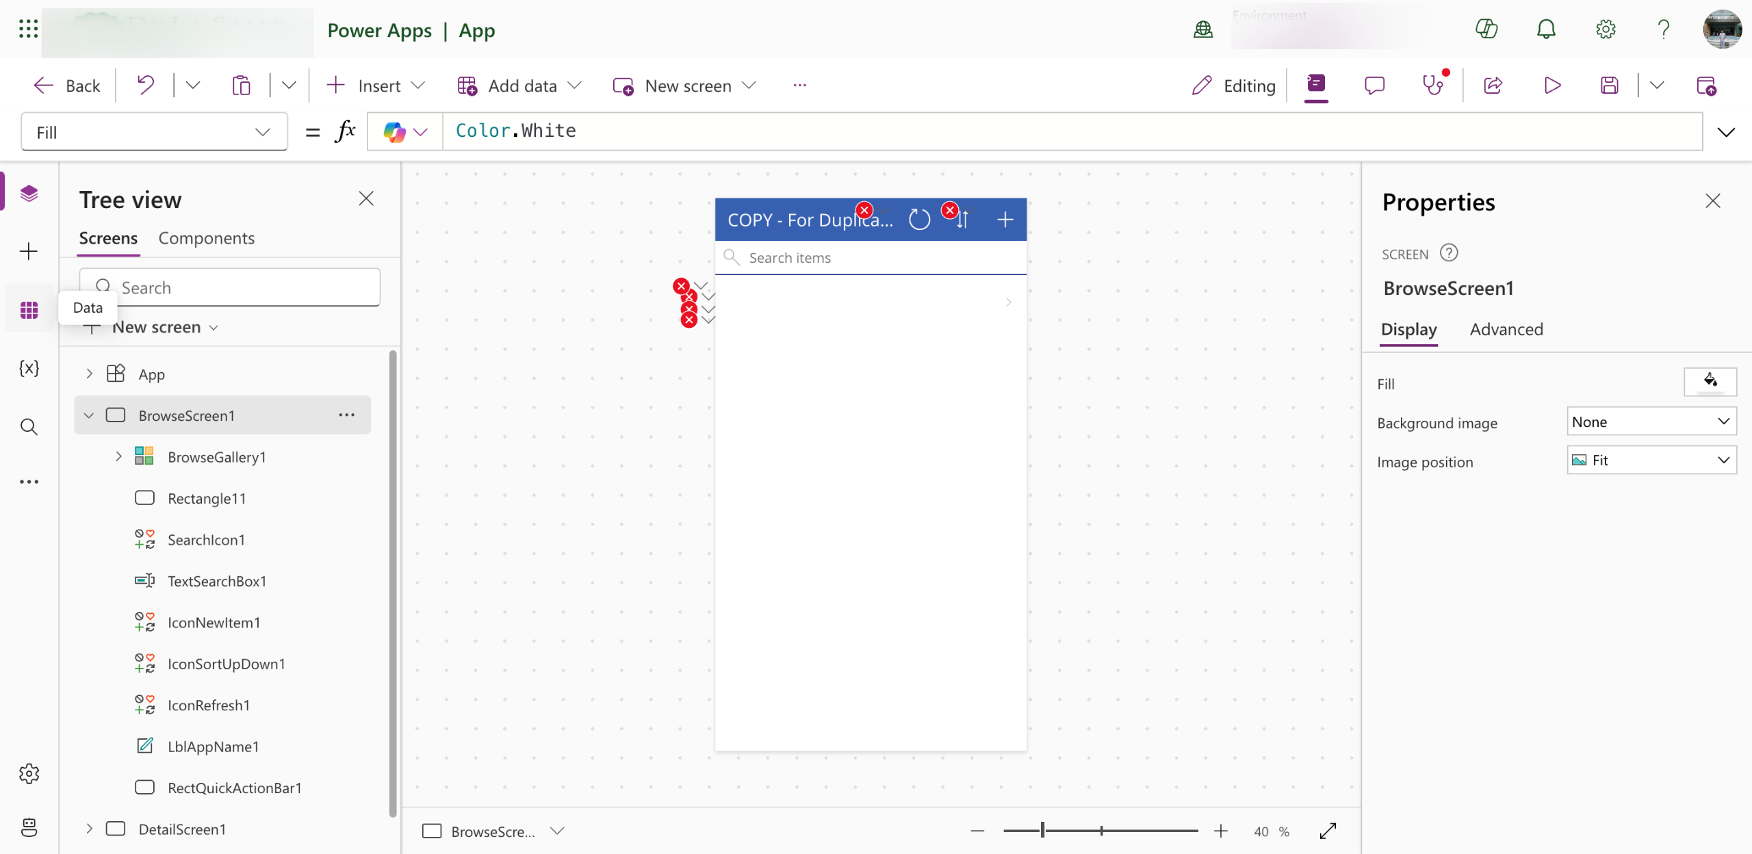The image size is (1752, 854).
Task: Select the Display tab
Action: point(1408,329)
